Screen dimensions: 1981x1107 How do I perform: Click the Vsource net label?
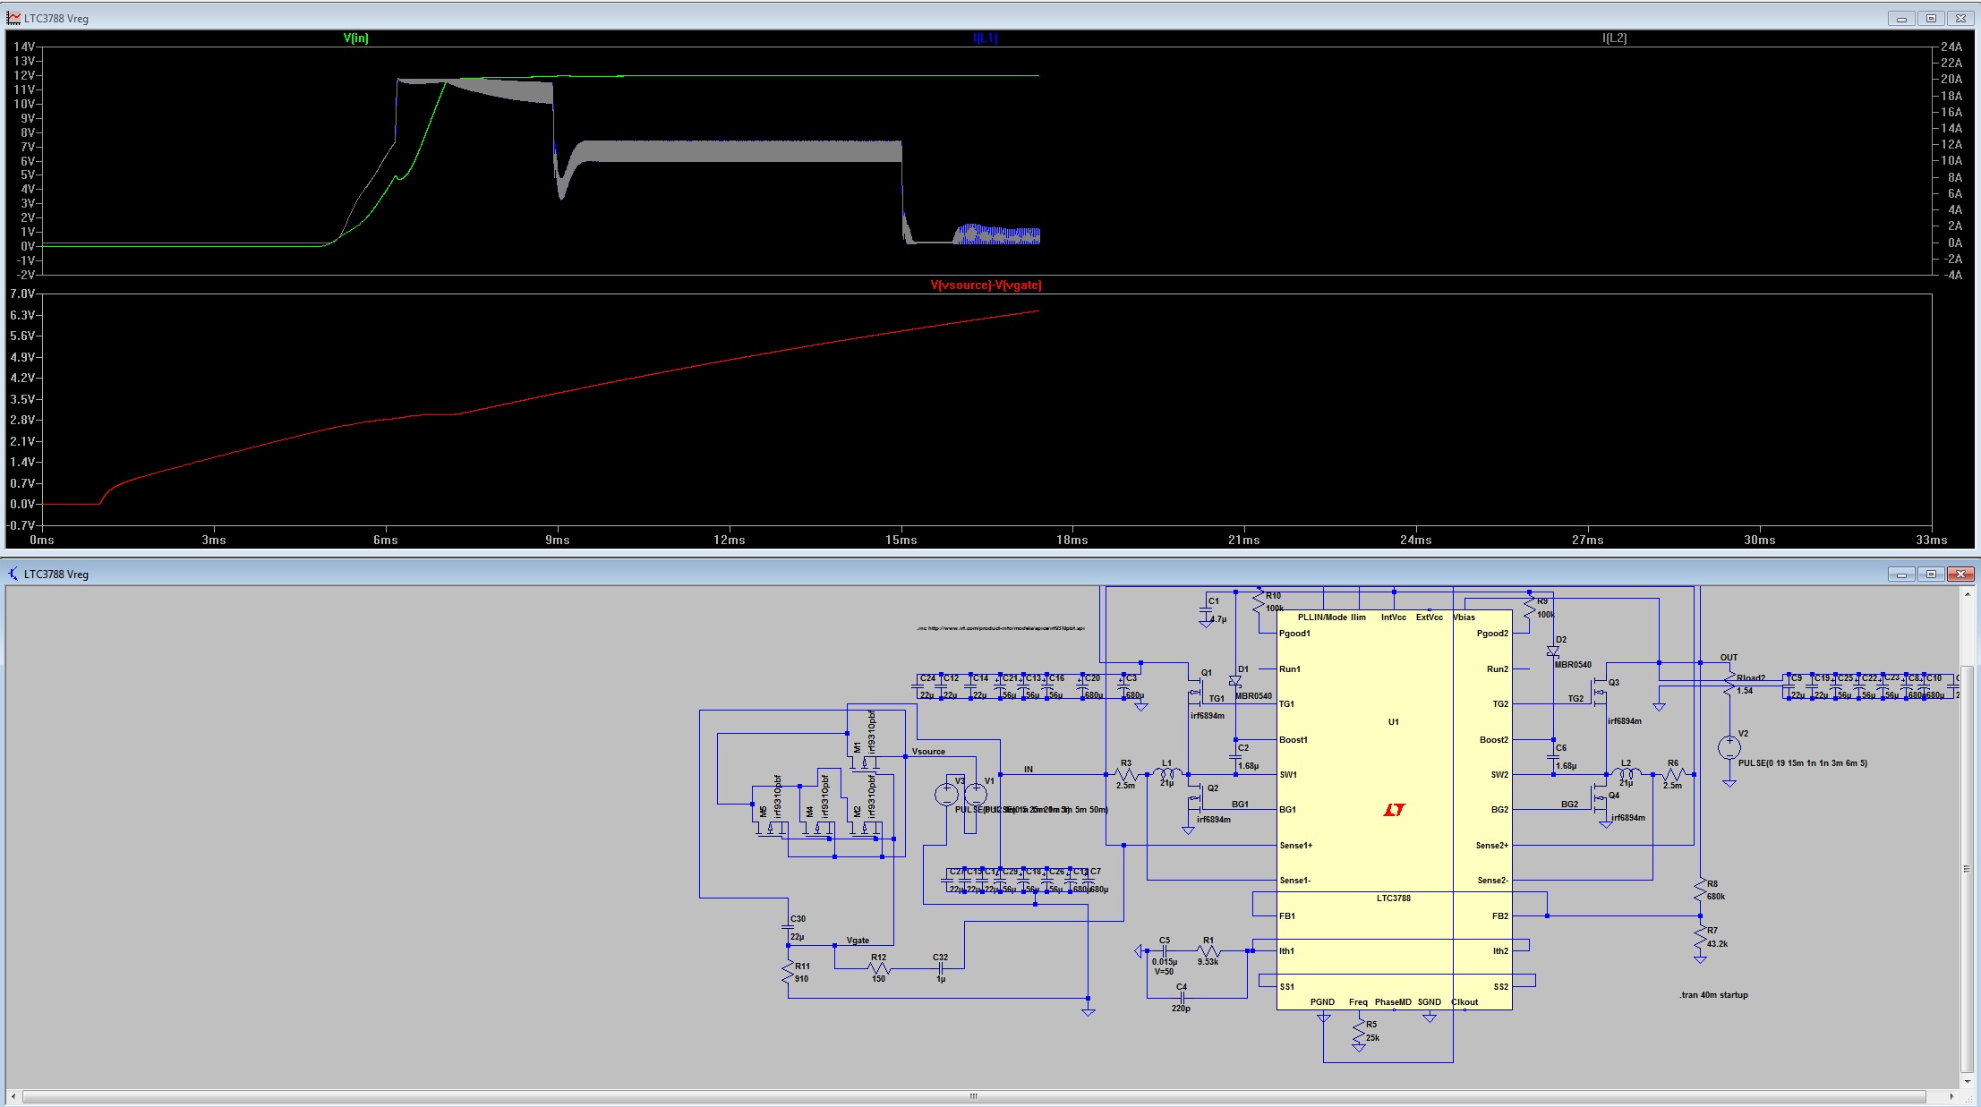928,752
